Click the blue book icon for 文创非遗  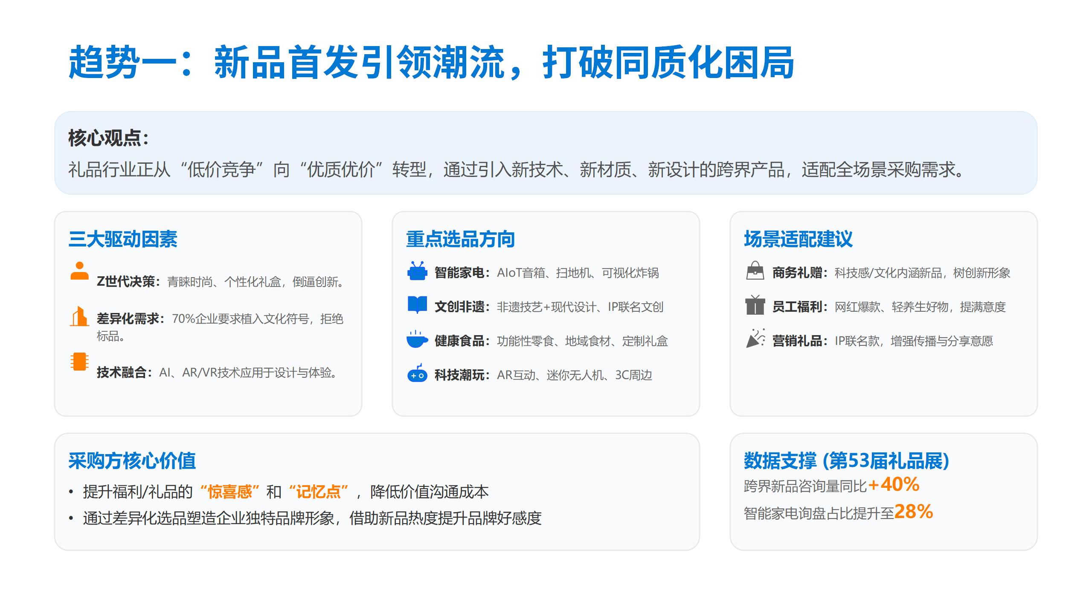(417, 305)
